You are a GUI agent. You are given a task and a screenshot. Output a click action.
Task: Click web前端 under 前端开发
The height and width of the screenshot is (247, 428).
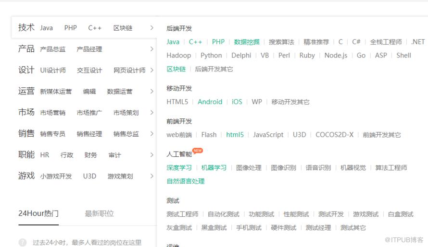[x=179, y=135]
